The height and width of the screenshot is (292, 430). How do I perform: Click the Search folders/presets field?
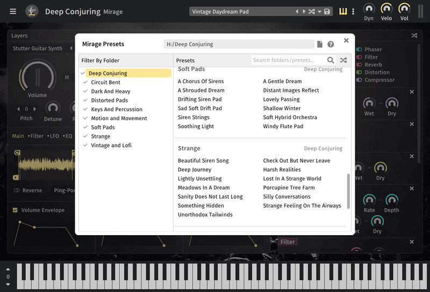click(x=289, y=60)
